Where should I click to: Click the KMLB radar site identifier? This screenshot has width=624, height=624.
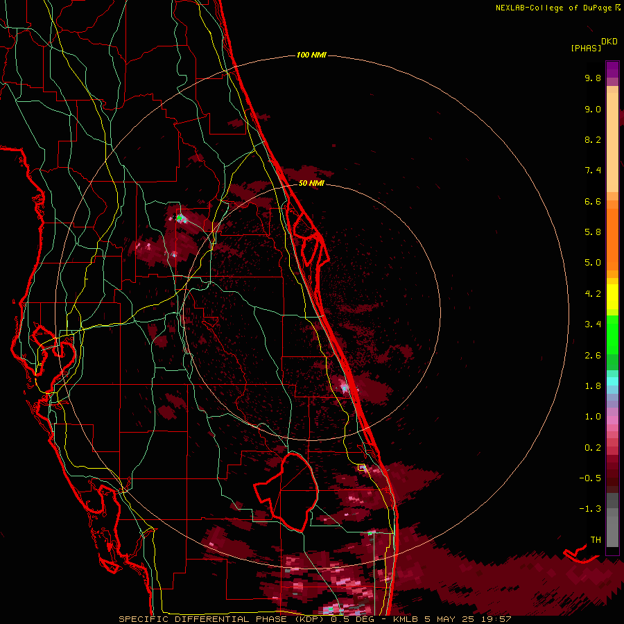pyautogui.click(x=406, y=619)
